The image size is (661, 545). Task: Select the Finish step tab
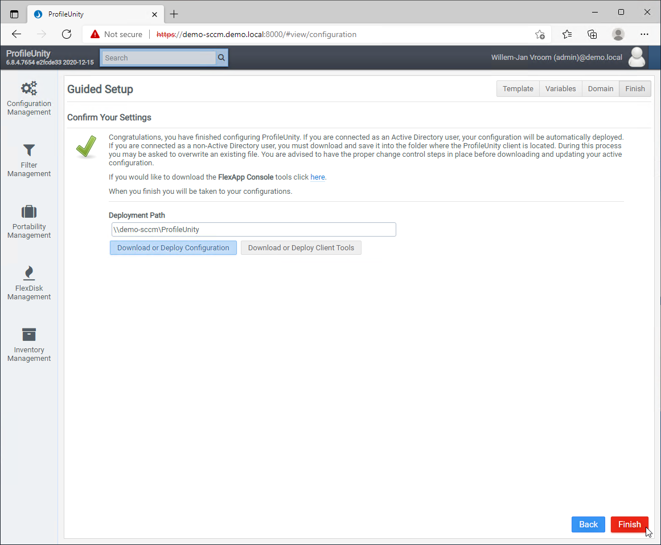635,89
